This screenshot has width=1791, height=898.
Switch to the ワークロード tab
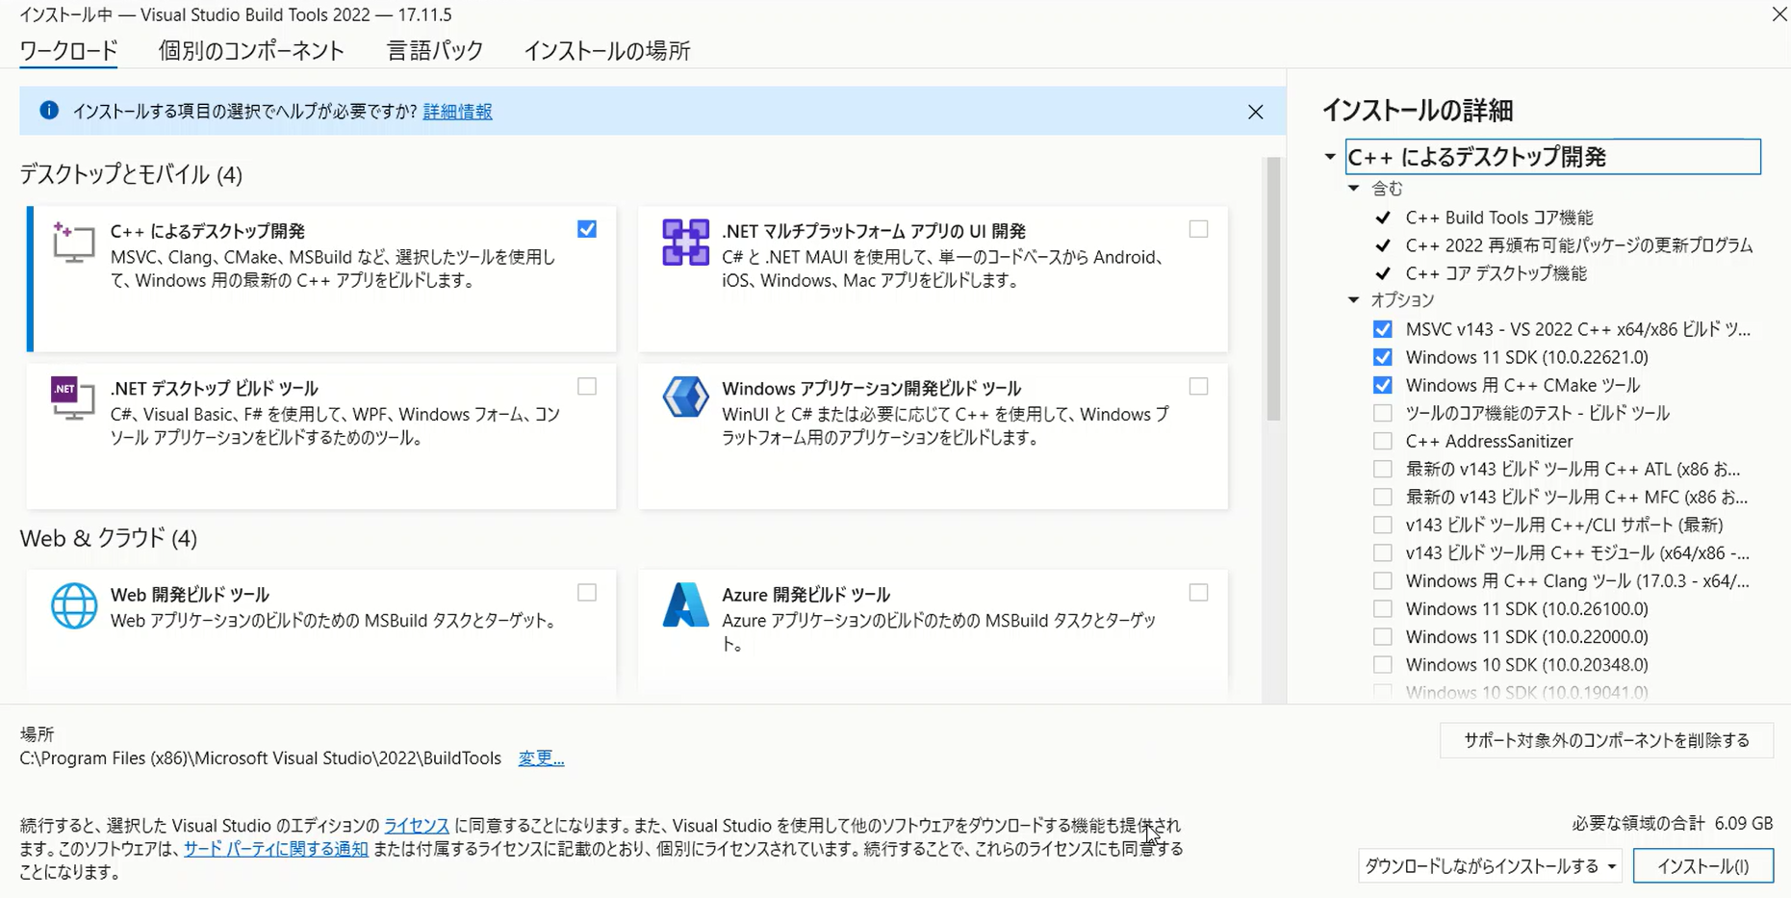coord(68,50)
